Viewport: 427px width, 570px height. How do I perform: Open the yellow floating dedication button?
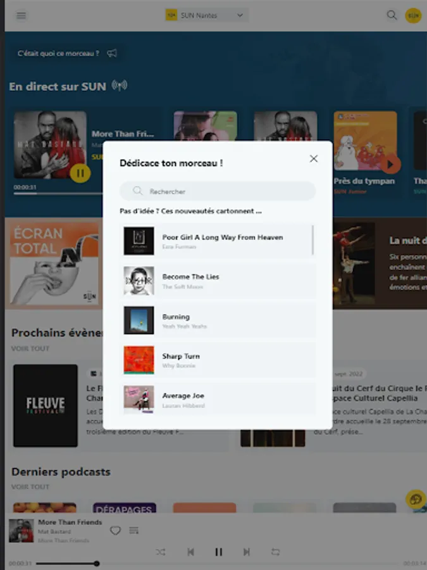tap(416, 500)
